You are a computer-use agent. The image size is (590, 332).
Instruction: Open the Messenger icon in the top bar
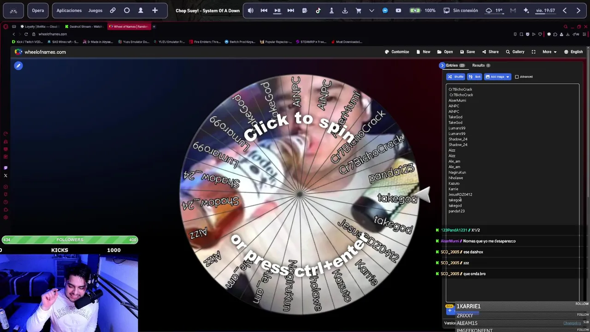click(385, 11)
